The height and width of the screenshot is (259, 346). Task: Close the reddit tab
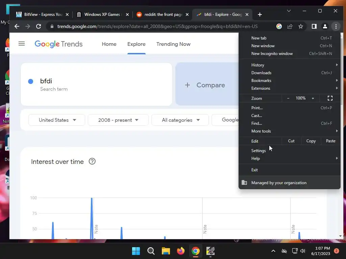187,15
